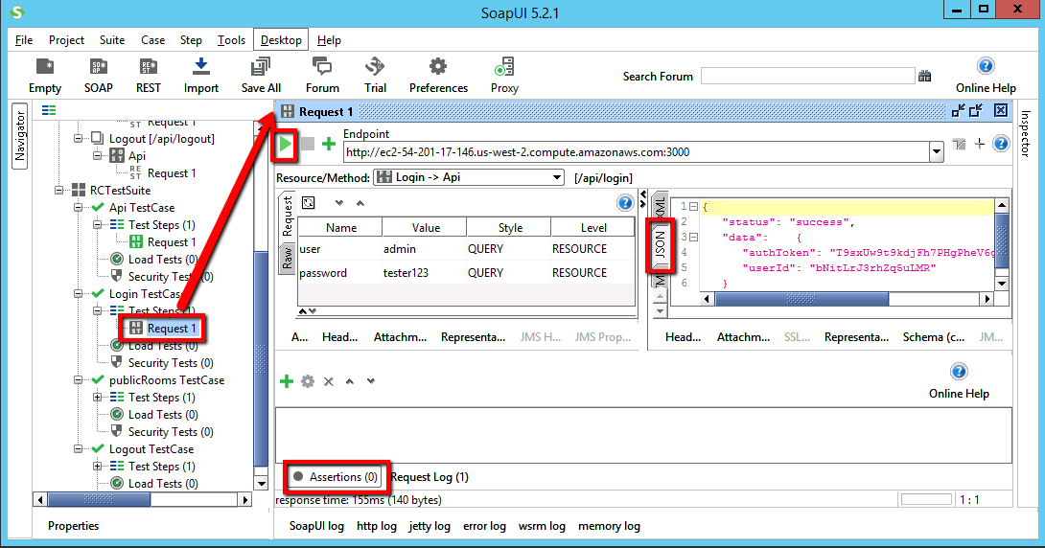Viewport: 1045px width, 548px height.
Task: Remove selected assertion X icon
Action: pos(329,381)
